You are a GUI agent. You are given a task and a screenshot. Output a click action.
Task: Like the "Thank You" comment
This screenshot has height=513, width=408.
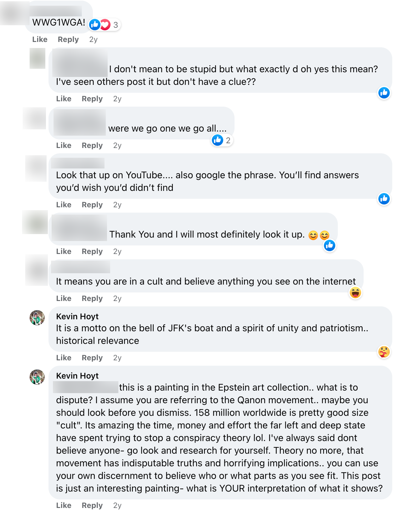[x=64, y=251]
